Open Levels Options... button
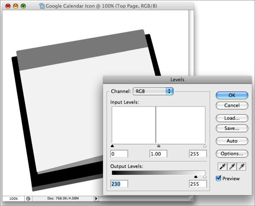Image resolution: width=255 pixels, height=206 pixels. 232,154
